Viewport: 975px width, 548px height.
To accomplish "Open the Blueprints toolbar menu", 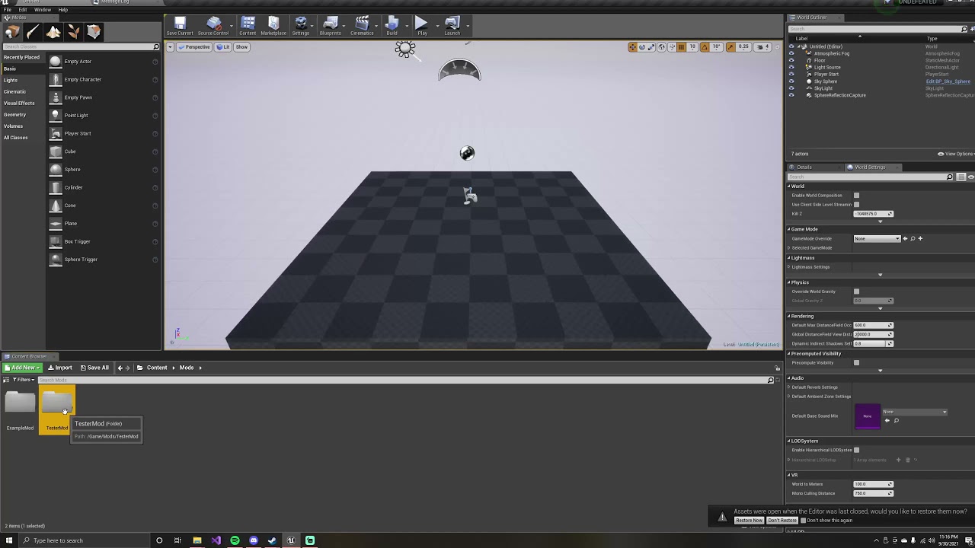I will pyautogui.click(x=330, y=26).
